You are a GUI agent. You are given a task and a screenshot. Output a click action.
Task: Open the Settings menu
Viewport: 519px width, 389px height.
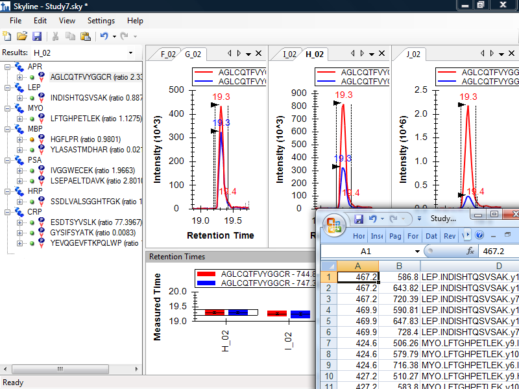click(101, 21)
